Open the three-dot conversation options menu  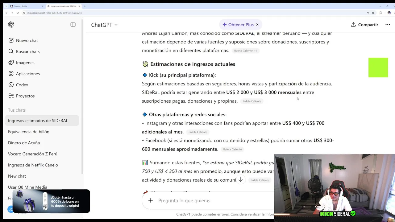coord(388,25)
